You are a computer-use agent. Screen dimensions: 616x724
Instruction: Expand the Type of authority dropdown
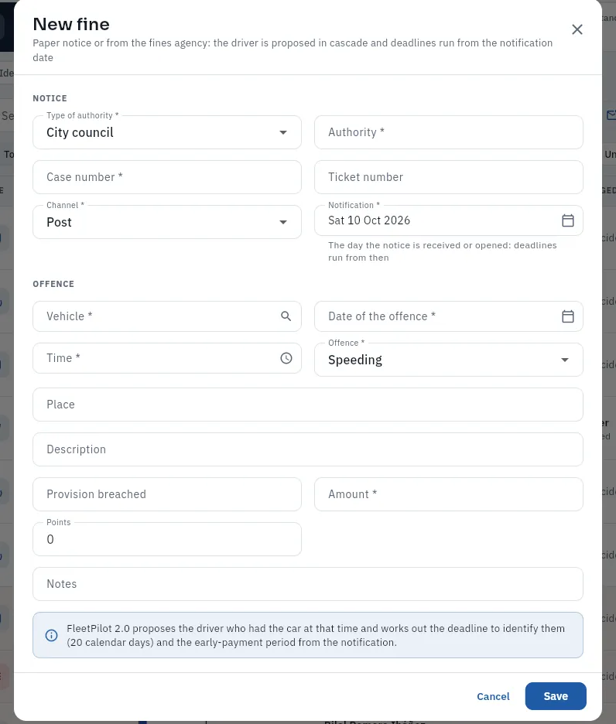[167, 132]
